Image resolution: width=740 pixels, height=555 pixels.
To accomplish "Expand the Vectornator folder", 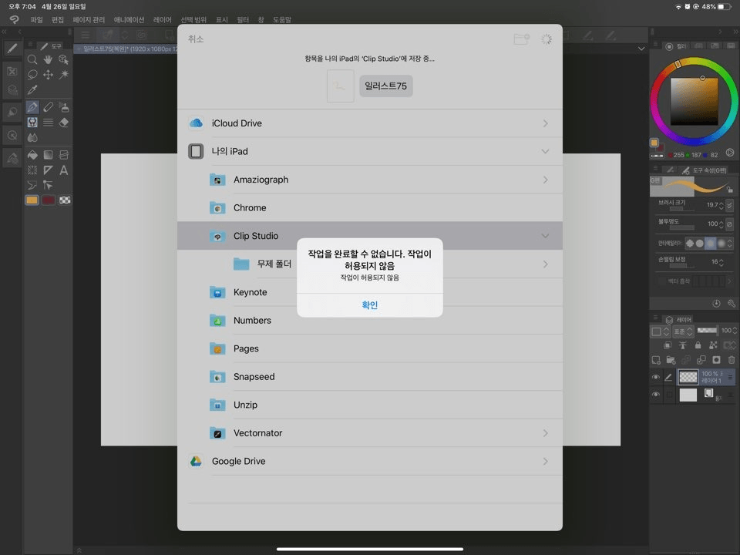I will point(545,433).
